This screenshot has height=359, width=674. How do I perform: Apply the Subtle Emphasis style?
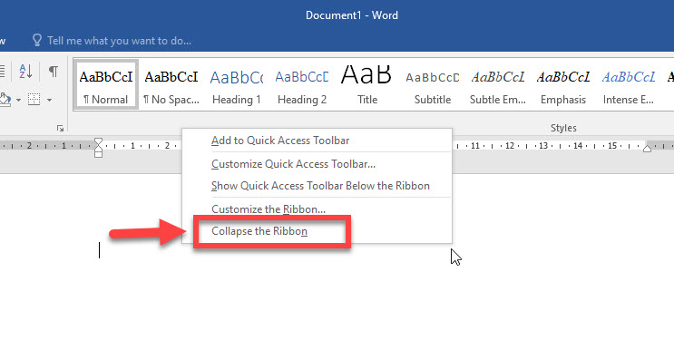(x=498, y=84)
